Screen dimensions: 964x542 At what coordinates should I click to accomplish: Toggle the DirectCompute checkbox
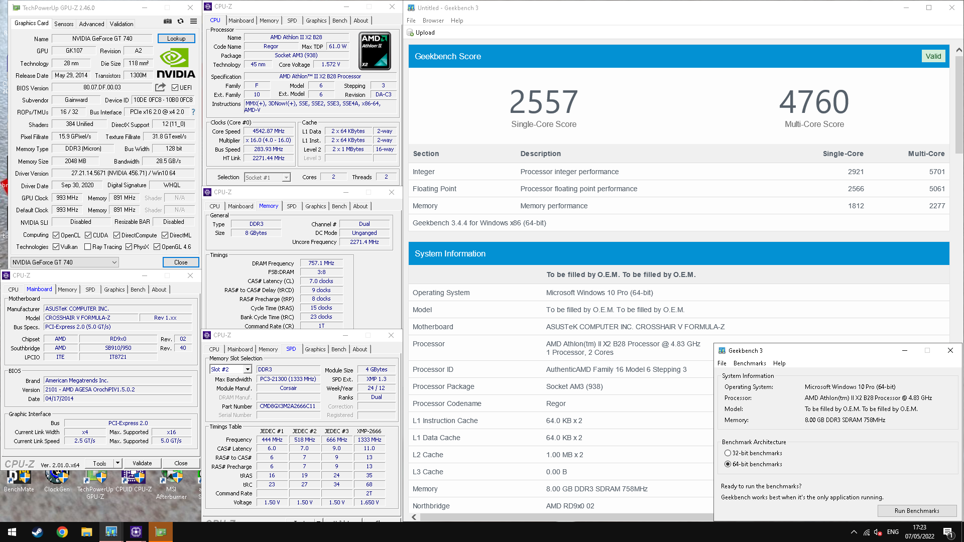116,235
